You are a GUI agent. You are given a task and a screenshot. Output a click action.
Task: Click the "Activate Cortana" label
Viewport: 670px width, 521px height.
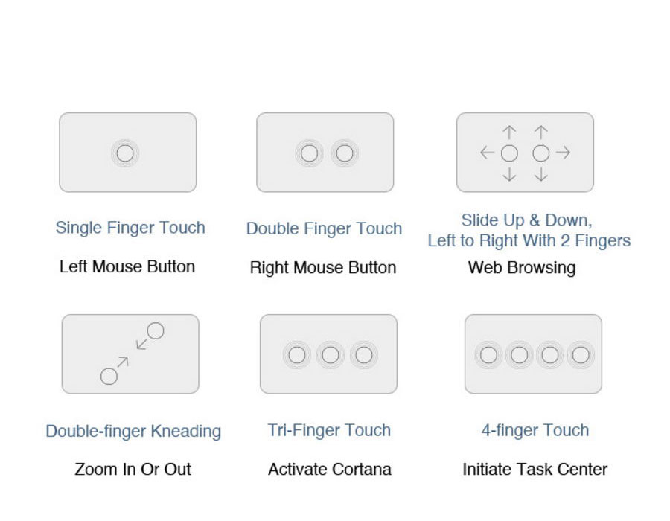330,469
